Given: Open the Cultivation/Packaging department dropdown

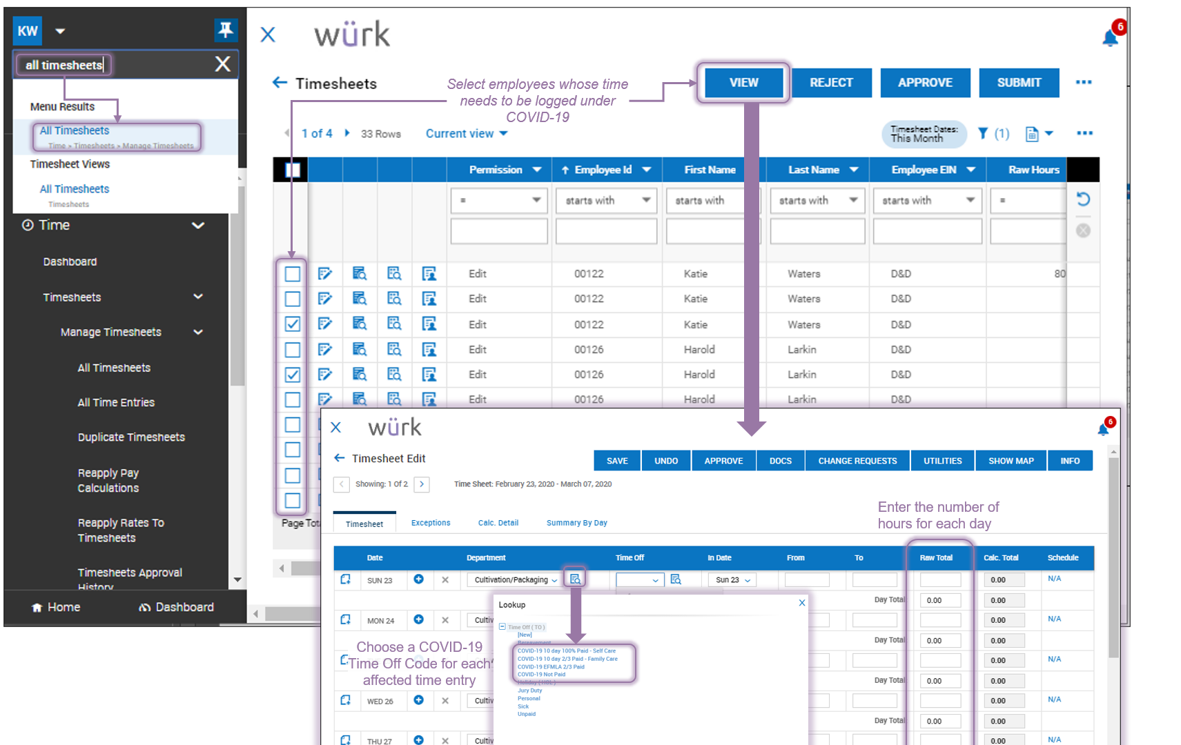Looking at the screenshot, I should 514,580.
